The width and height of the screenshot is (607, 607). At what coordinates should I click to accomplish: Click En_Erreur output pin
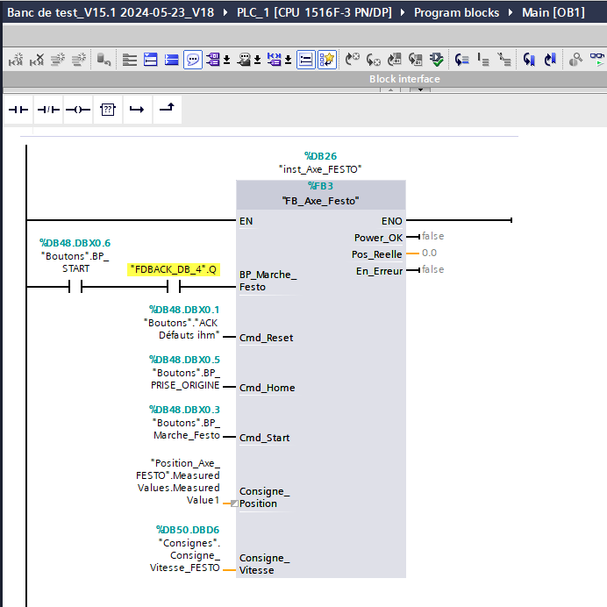tap(379, 271)
